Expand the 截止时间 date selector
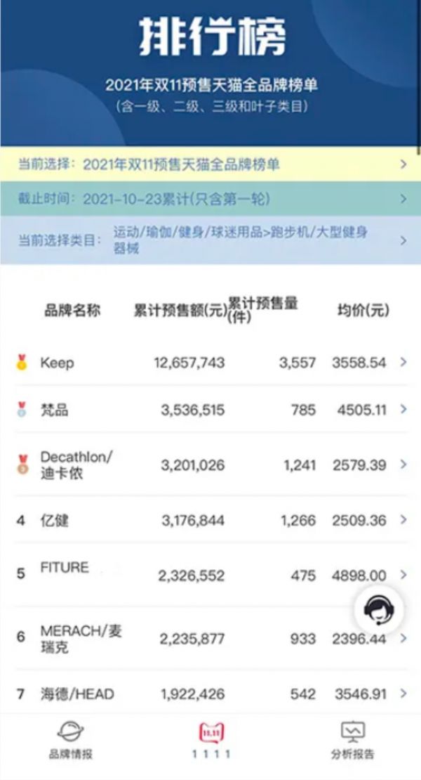Screen dimensions: 421x780 (x=403, y=199)
